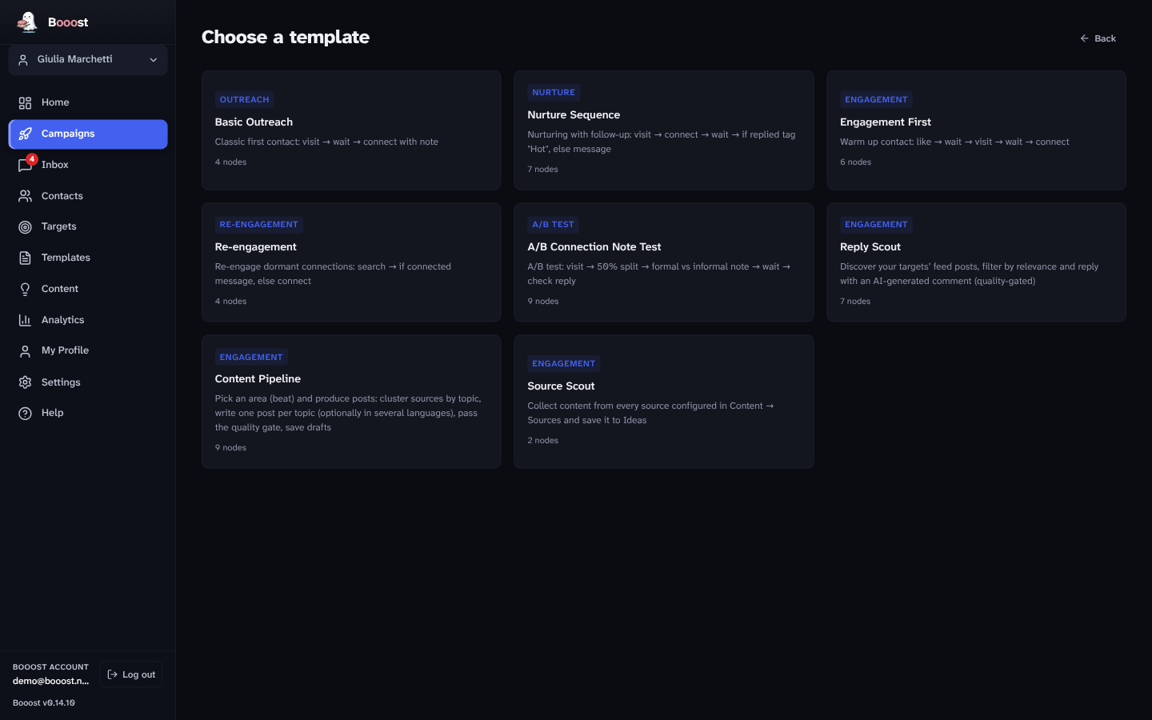Open Help via the question mark icon
The height and width of the screenshot is (720, 1152).
[x=25, y=414]
